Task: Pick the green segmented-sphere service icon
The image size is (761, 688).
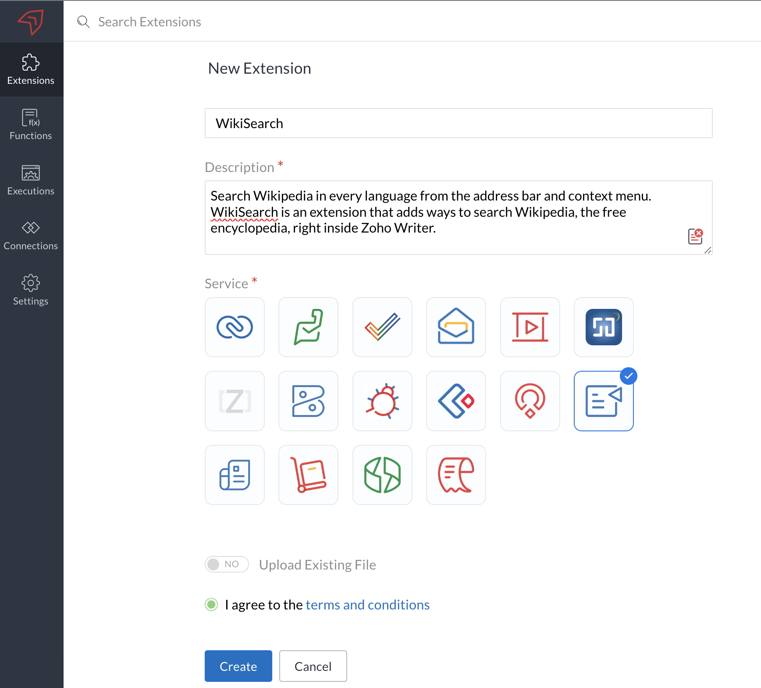Action: pyautogui.click(x=382, y=475)
